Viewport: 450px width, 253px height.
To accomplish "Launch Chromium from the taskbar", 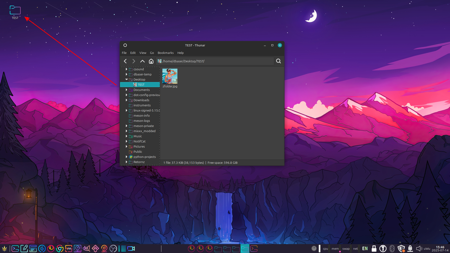I will coord(60,248).
